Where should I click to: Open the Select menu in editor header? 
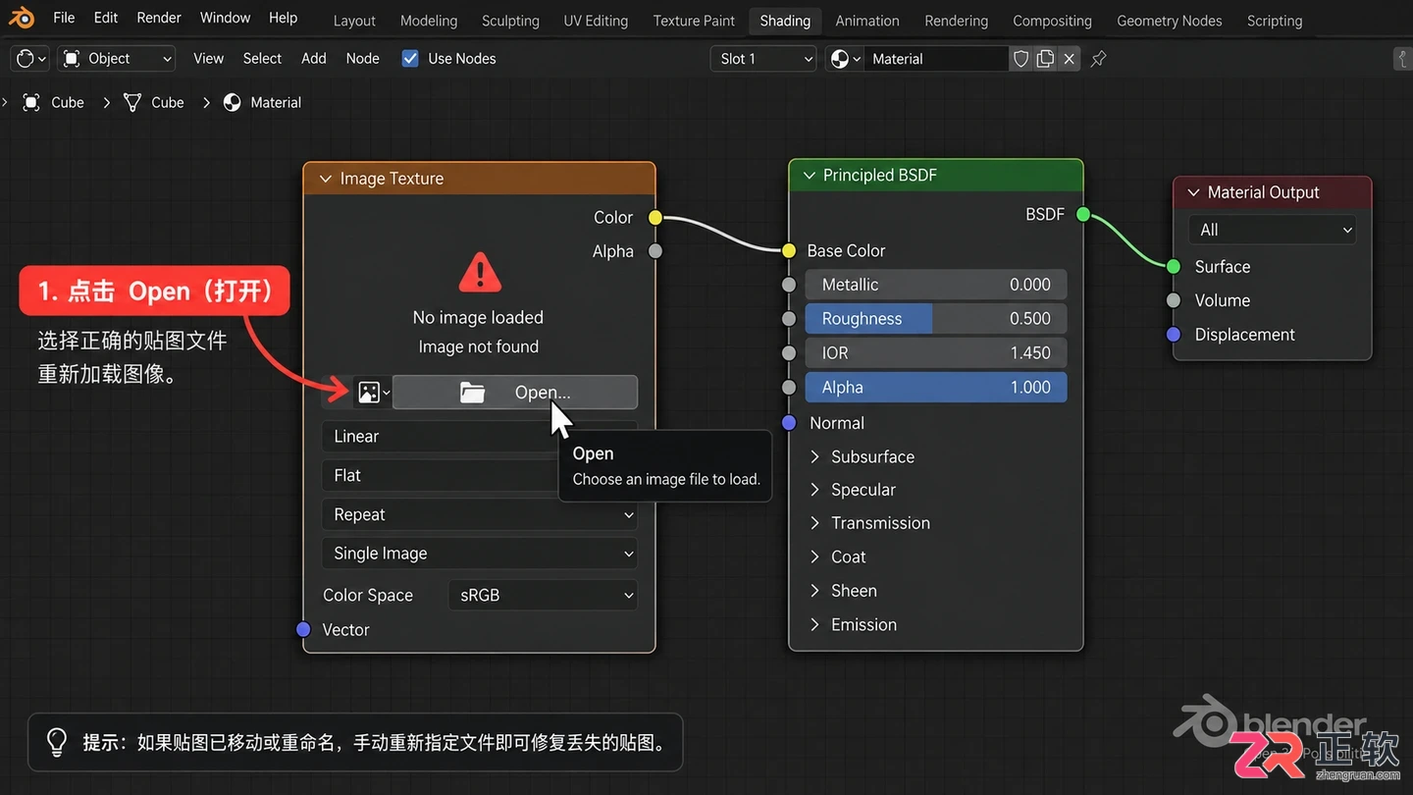[x=262, y=59]
